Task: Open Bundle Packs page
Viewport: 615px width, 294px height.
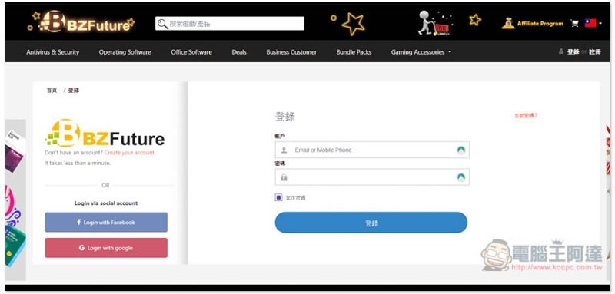Action: [x=354, y=52]
